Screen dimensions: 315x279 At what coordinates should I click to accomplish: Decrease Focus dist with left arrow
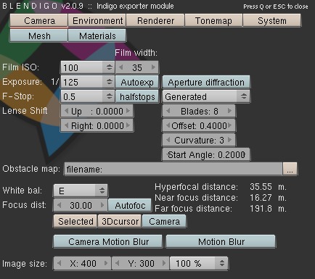[59, 205]
